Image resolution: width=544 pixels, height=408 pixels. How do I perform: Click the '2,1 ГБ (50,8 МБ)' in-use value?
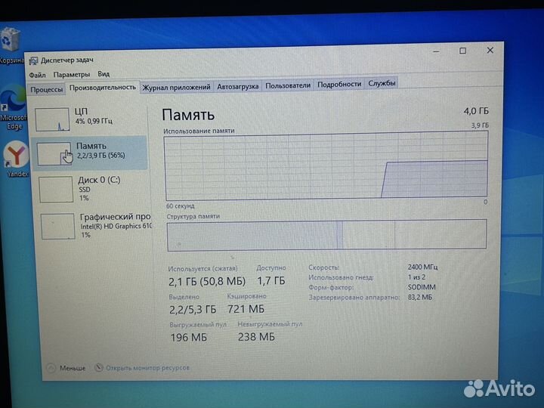click(x=207, y=281)
